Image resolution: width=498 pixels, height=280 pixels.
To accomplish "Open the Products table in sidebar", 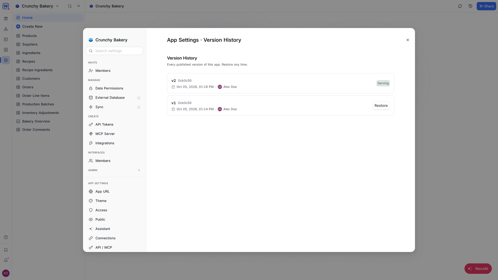I will tap(48, 36).
